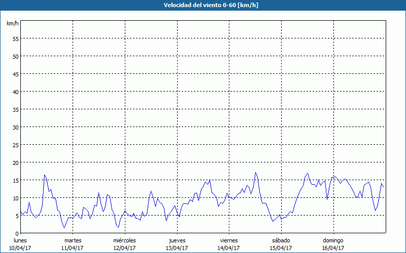This screenshot has width=406, height=253.
Task: Click the 25 tick label on the y-axis
Action: click(15, 145)
